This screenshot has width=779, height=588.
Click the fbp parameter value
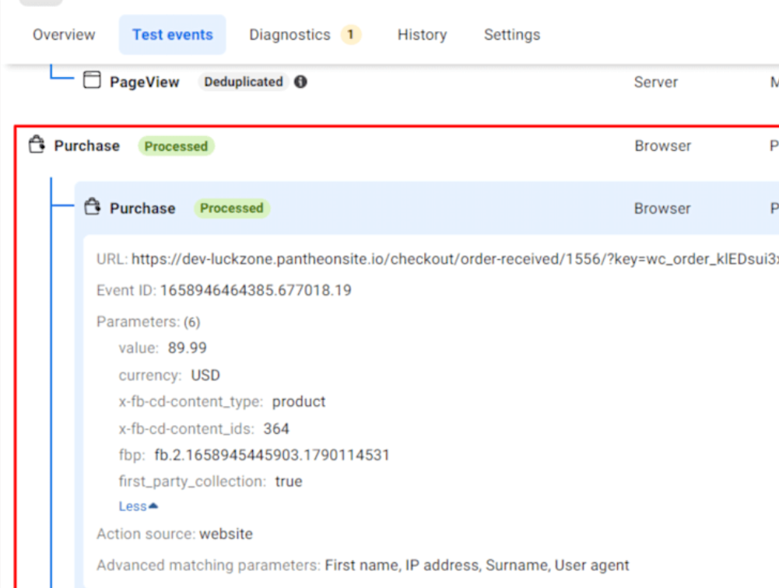[272, 455]
